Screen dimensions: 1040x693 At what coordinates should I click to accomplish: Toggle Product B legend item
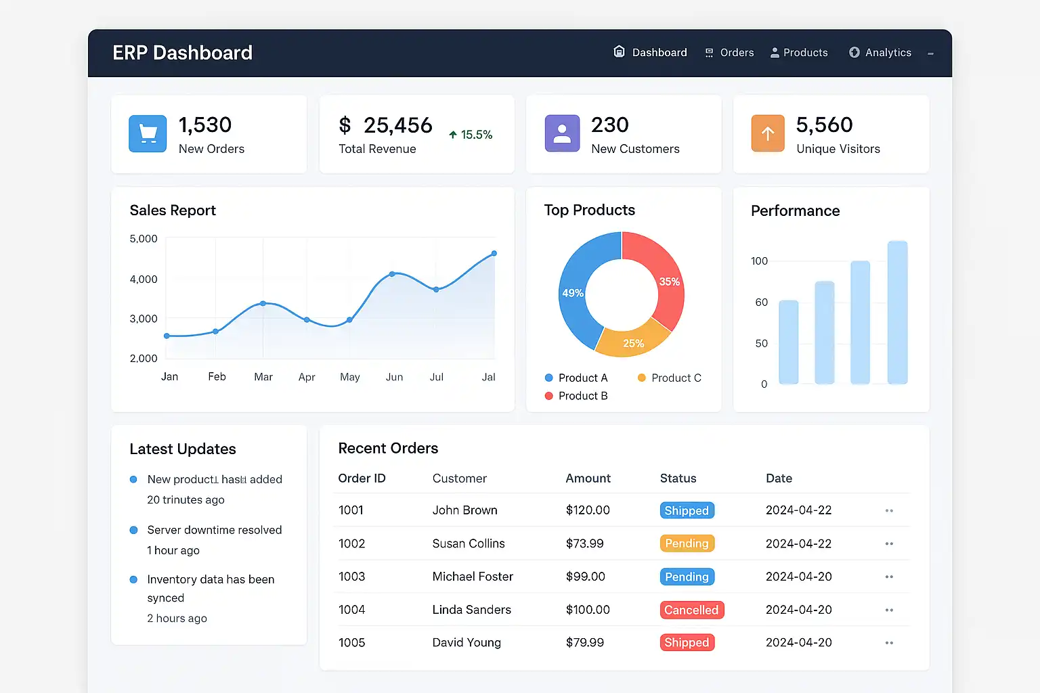tap(577, 396)
